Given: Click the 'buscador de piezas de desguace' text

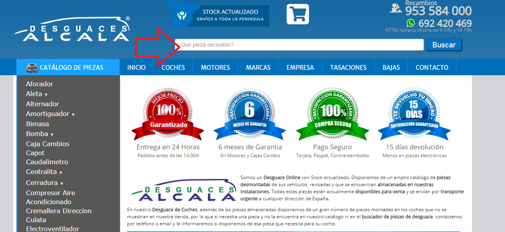Looking at the screenshot, I should pyautogui.click(x=397, y=216).
